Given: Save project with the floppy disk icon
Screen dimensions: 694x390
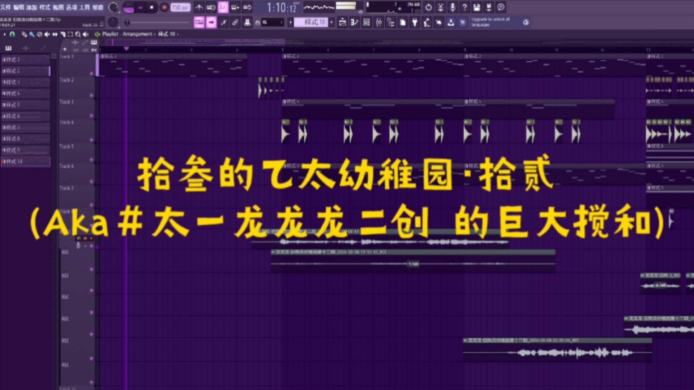Looking at the screenshot, I should coord(477,7).
